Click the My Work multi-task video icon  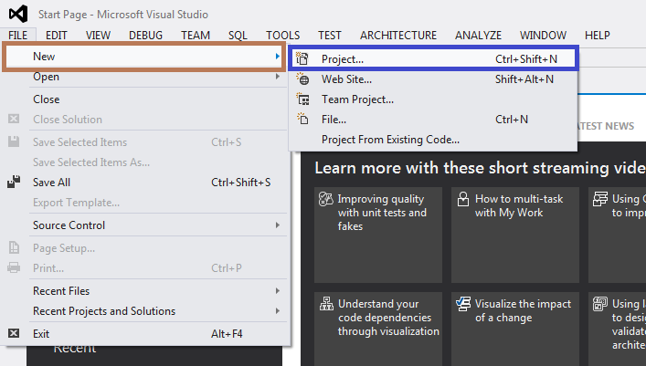[463, 199]
